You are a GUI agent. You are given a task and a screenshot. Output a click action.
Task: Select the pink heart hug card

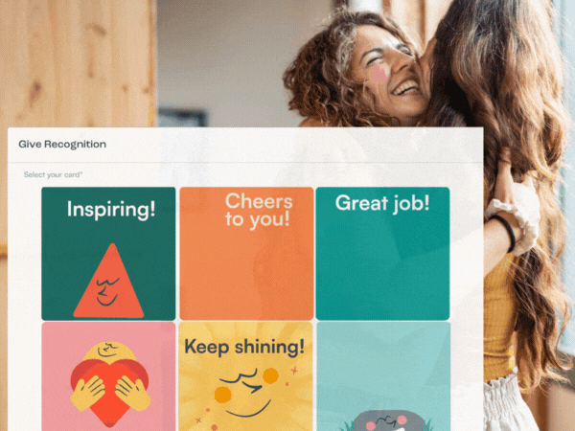pyautogui.click(x=108, y=376)
